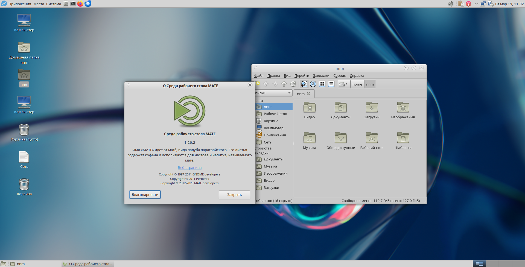The image size is (525, 267).
Task: Launch Firefox from the top panel
Action: [x=80, y=4]
